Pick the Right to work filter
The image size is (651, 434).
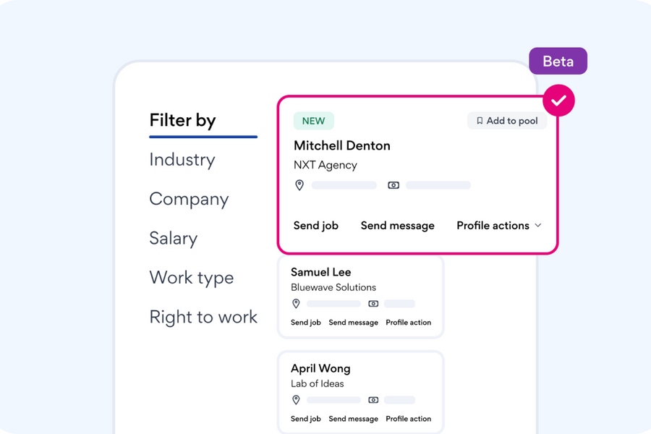(203, 317)
